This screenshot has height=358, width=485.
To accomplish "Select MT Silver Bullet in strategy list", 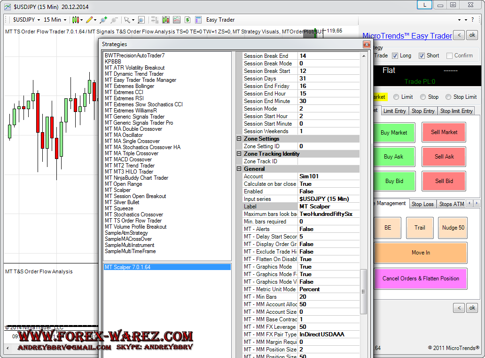I will [122, 202].
